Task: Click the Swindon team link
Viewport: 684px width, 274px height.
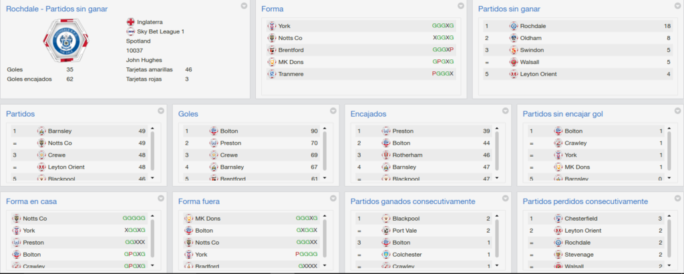Action: pos(531,50)
